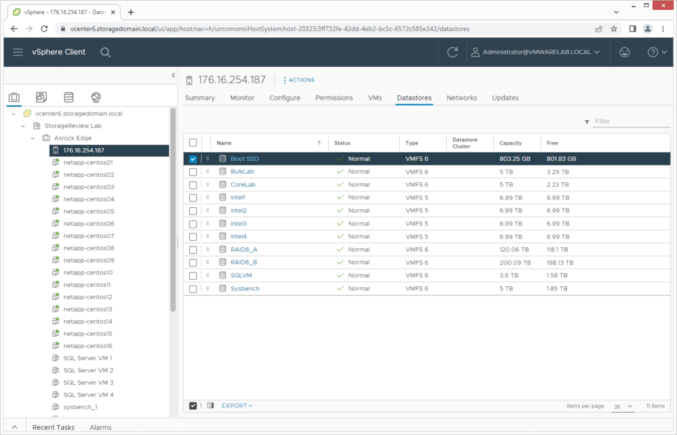Check the RAID6_B row checkbox
The width and height of the screenshot is (677, 435).
pyautogui.click(x=193, y=263)
